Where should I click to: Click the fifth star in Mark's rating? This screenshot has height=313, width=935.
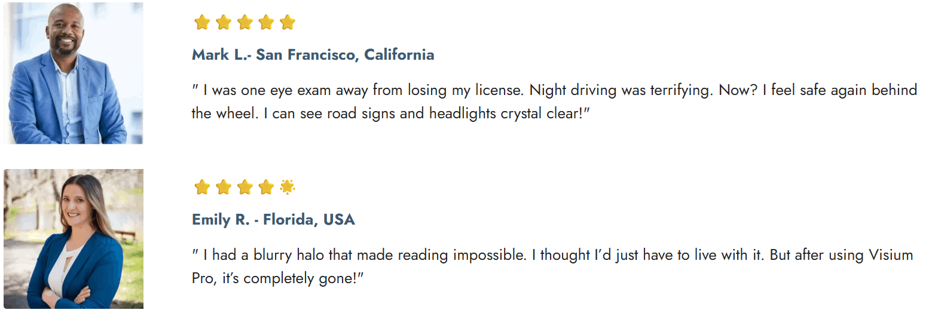(x=288, y=23)
